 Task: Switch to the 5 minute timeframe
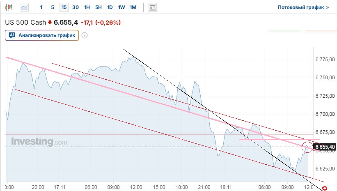click(52, 7)
